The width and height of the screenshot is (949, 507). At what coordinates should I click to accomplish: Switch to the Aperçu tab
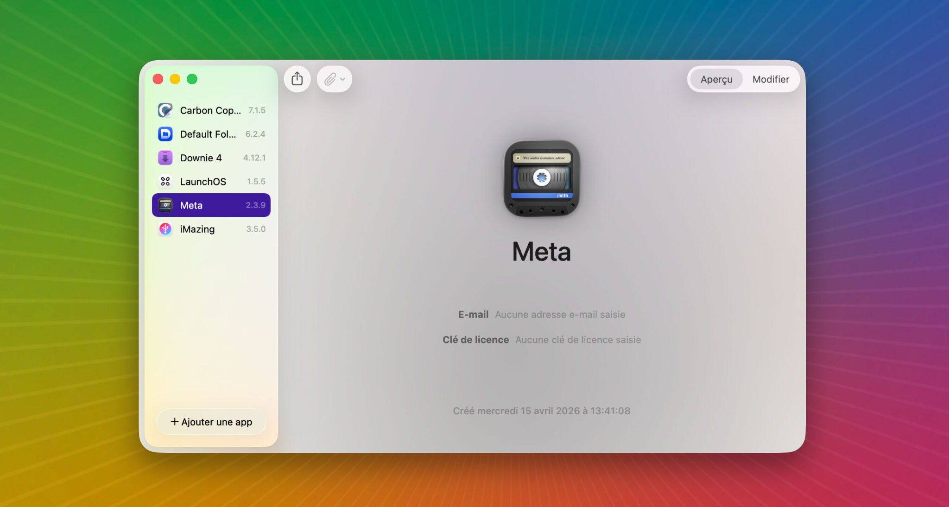pos(716,79)
